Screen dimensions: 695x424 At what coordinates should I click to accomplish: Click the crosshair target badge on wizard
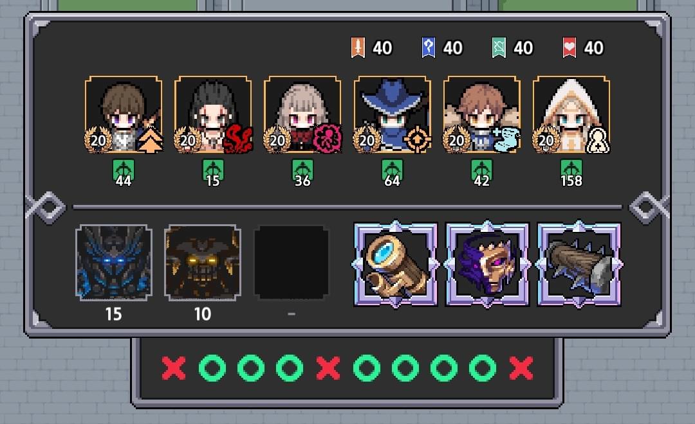point(417,139)
